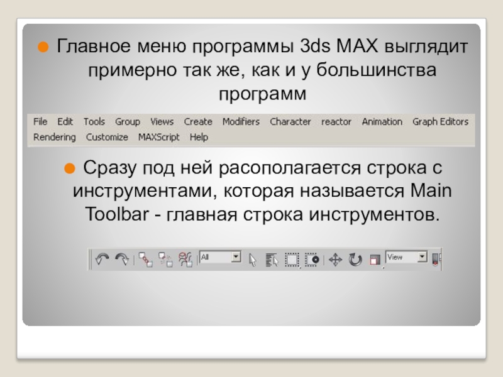Select the Select and Link tool
This screenshot has width=503, height=377.
pos(145,260)
